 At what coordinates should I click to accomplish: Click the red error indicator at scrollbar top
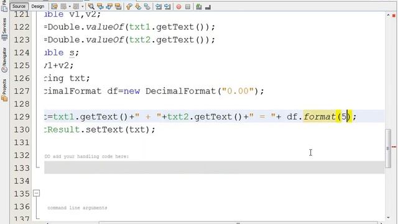coord(394,16)
